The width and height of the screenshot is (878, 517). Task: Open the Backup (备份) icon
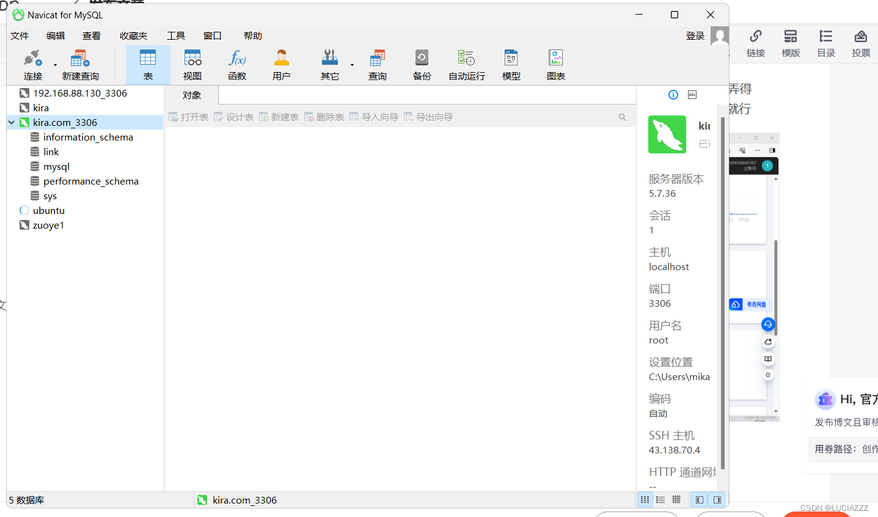click(422, 65)
